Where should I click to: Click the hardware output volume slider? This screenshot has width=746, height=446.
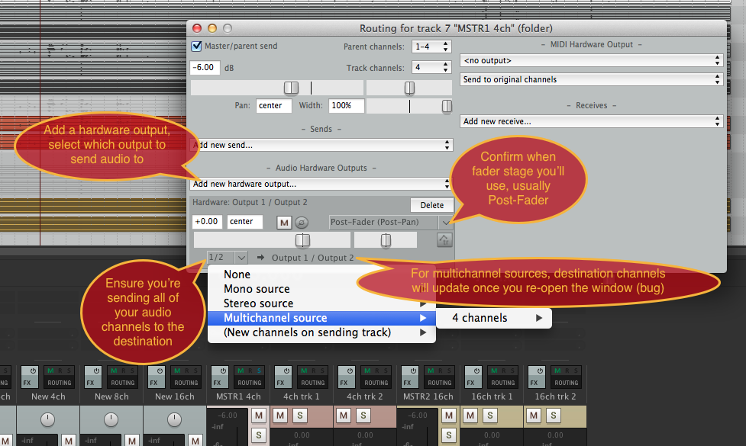pyautogui.click(x=302, y=240)
